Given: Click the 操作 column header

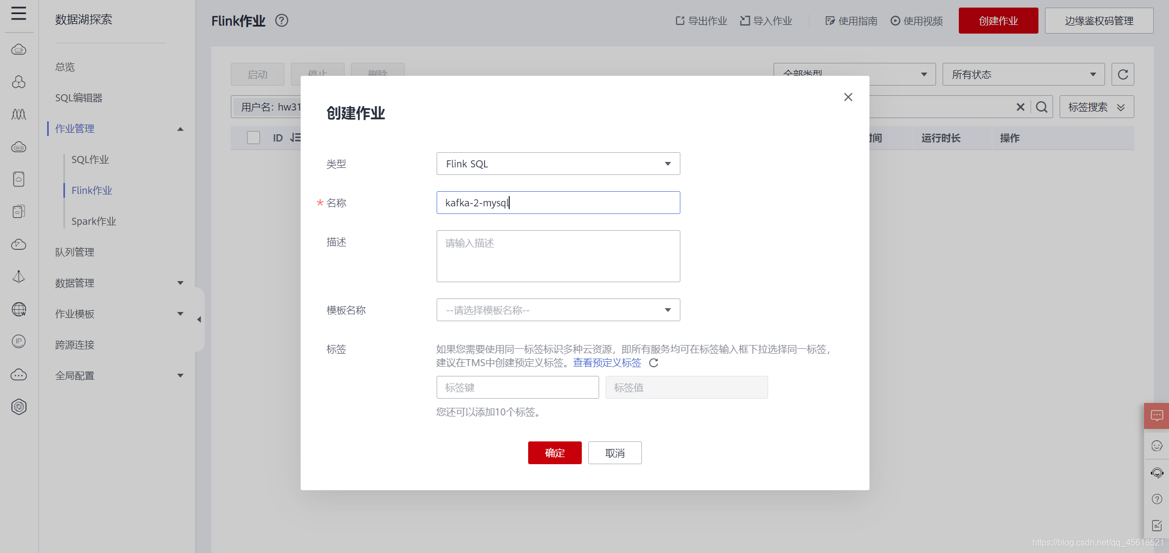Looking at the screenshot, I should [1010, 138].
